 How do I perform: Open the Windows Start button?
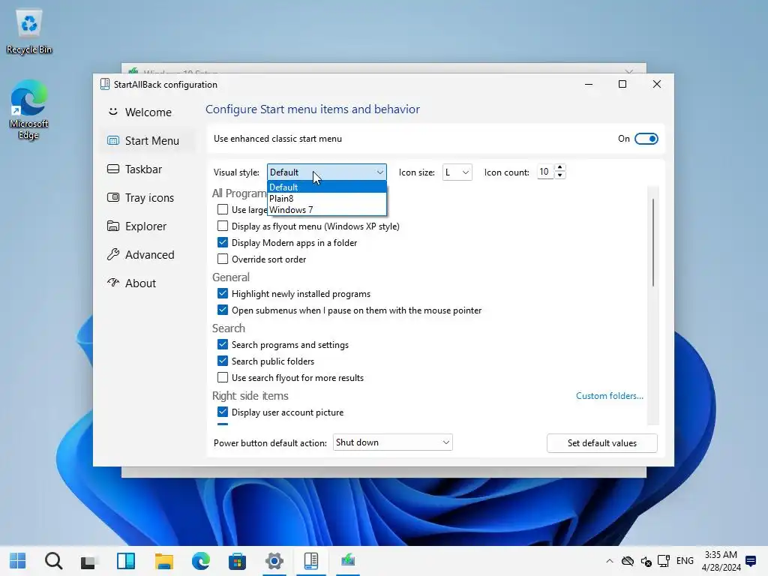point(18,561)
